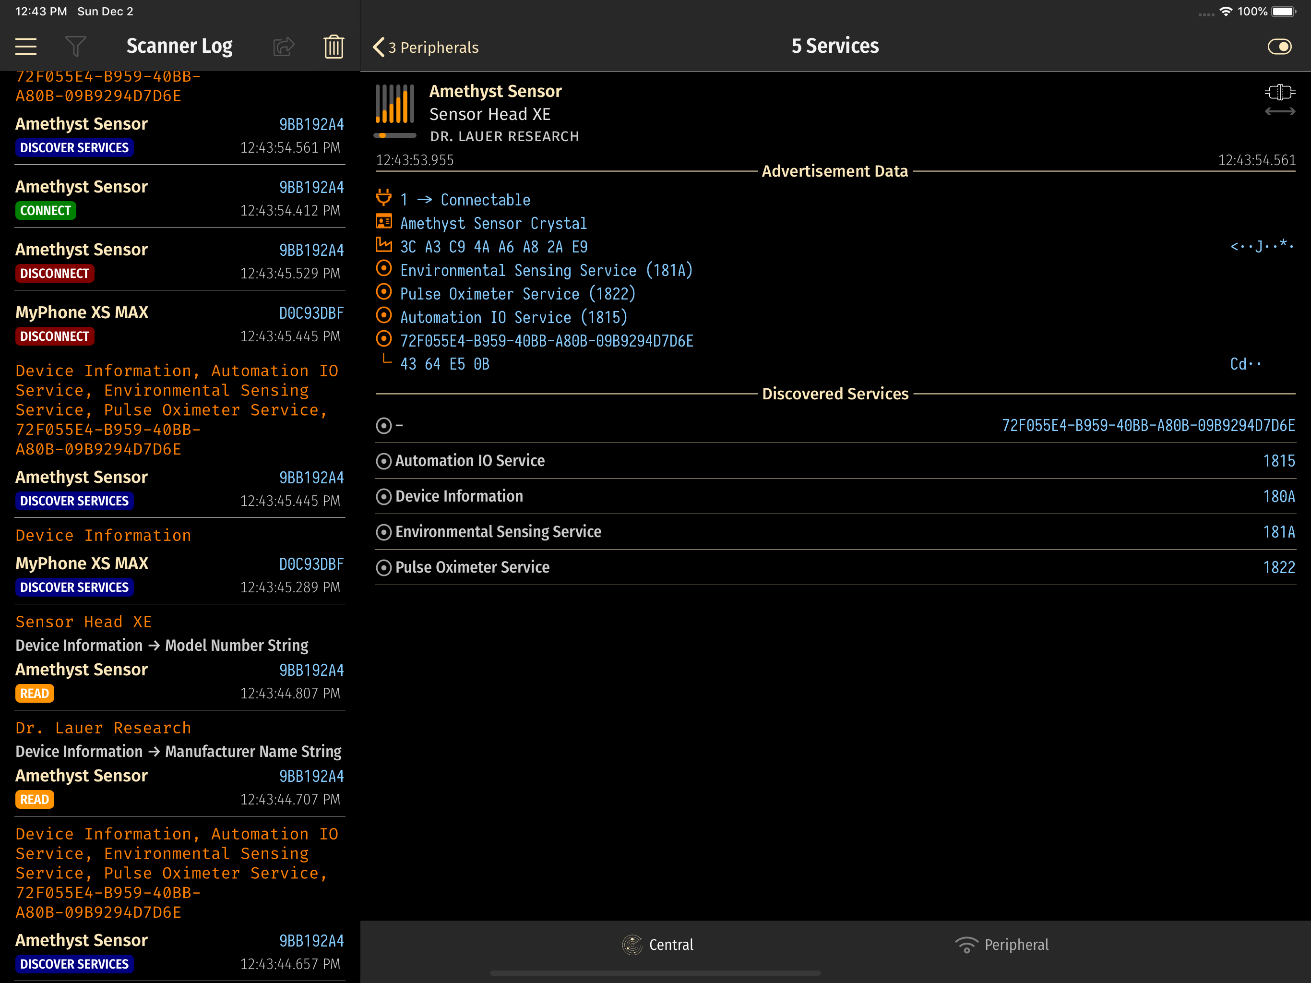This screenshot has width=1311, height=983.
Task: Switch to the Peripheral tab
Action: click(1001, 945)
